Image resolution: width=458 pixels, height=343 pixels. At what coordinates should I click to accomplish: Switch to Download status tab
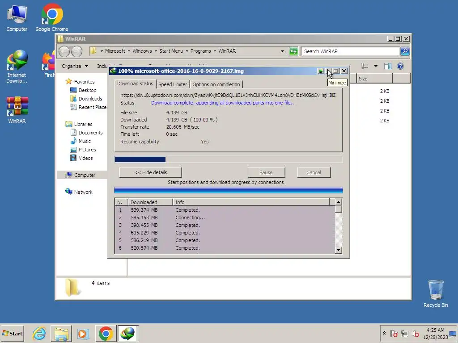coord(135,84)
